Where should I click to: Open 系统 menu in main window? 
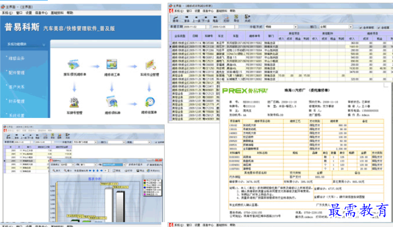point(7,13)
